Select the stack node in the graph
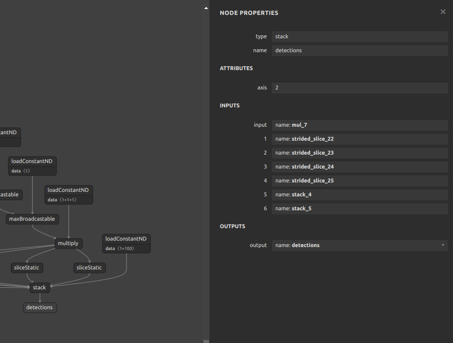This screenshot has width=453, height=343. point(39,287)
